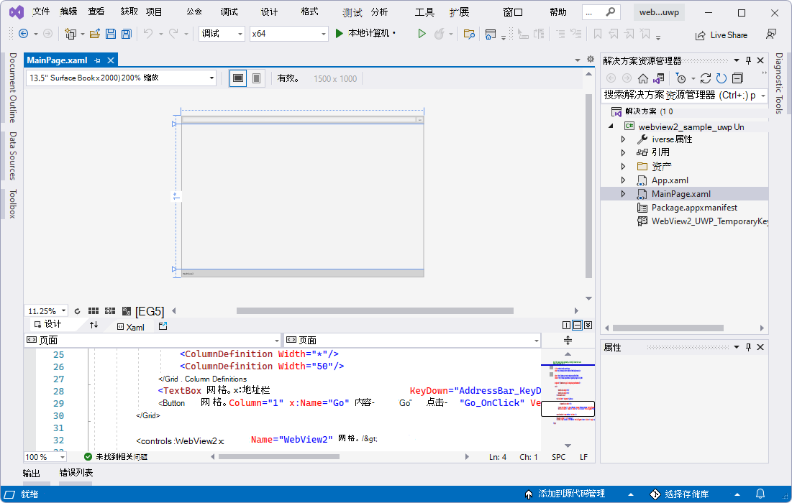
Task: Click the Open File folder icon
Action: tap(94, 34)
